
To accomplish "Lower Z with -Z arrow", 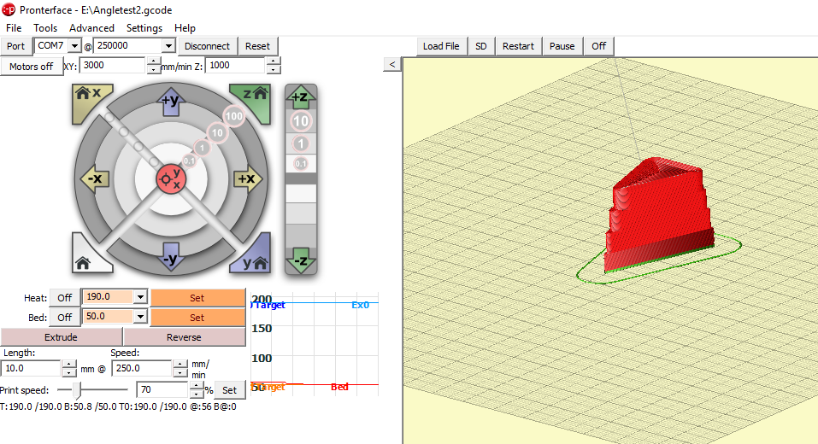I will click(x=301, y=260).
